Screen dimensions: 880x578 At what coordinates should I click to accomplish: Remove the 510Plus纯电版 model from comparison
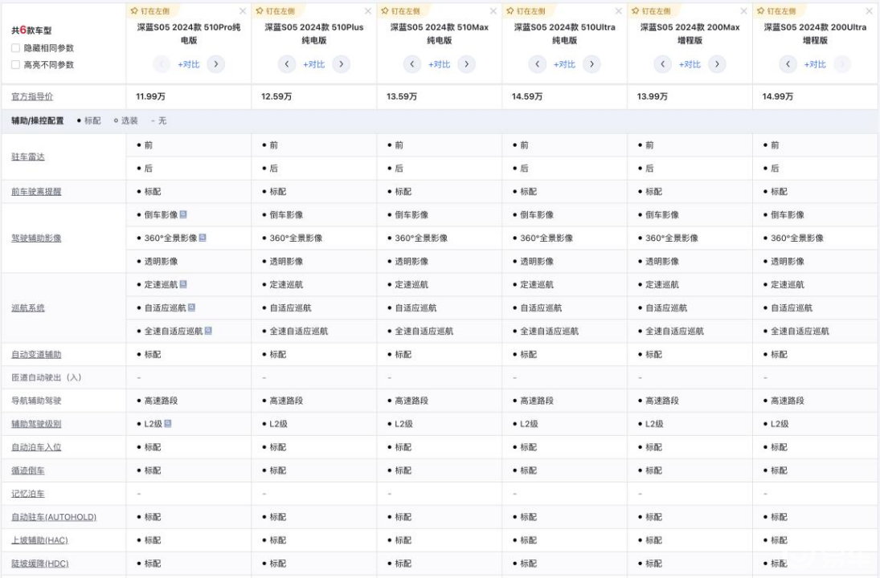(367, 11)
